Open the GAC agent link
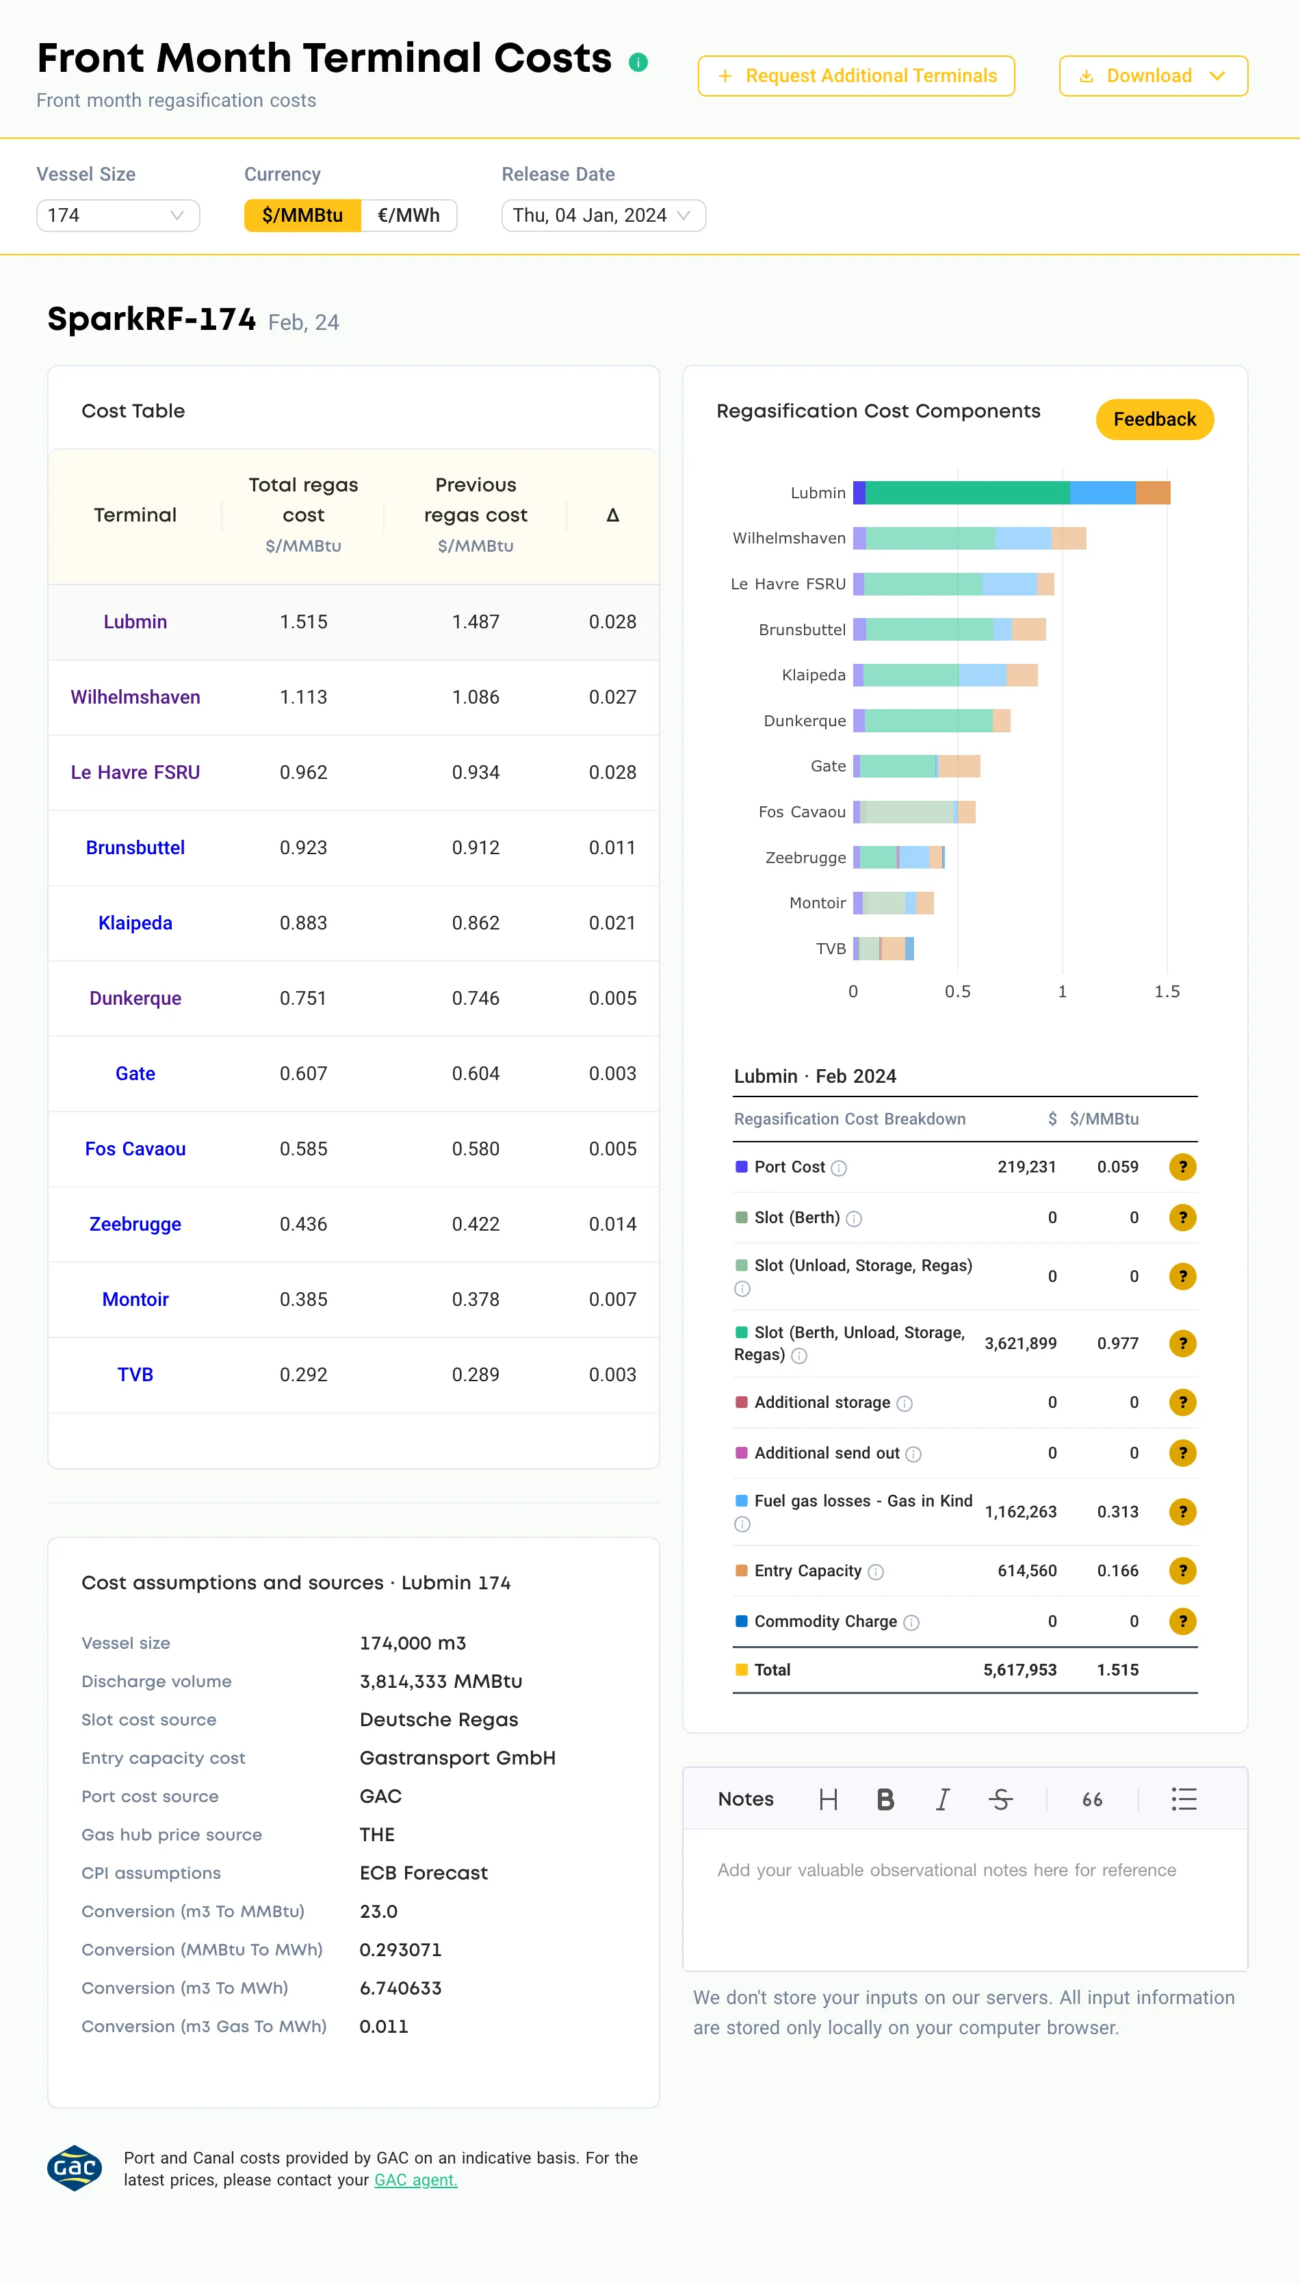The width and height of the screenshot is (1300, 2284). click(x=416, y=2179)
